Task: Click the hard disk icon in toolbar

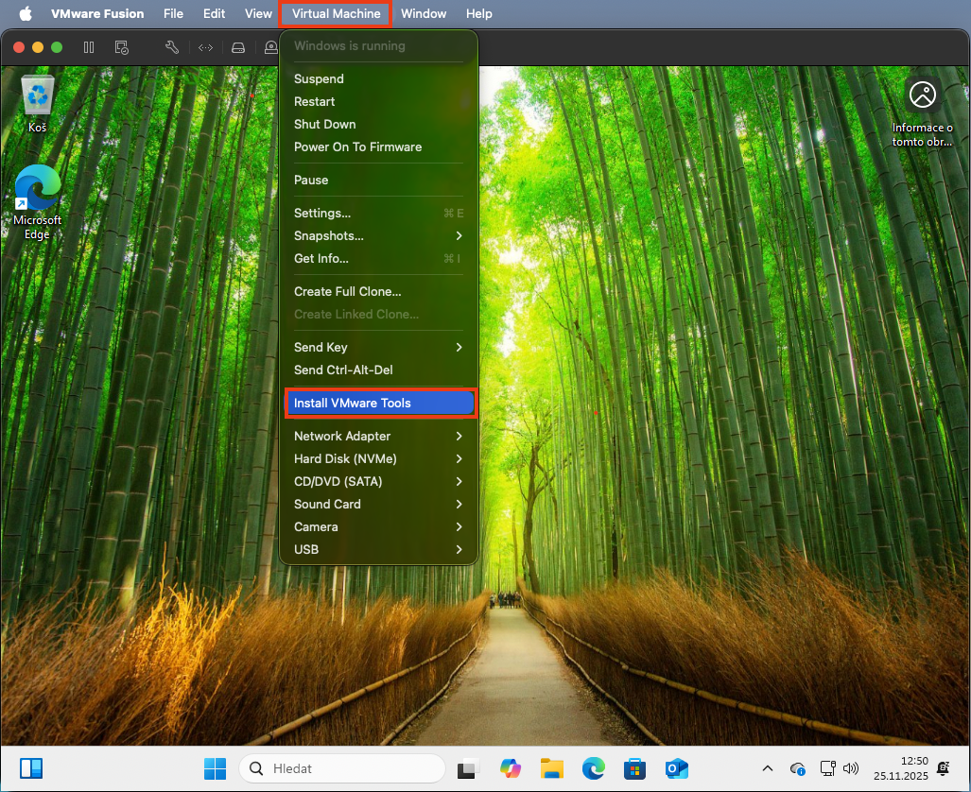Action: [x=238, y=47]
